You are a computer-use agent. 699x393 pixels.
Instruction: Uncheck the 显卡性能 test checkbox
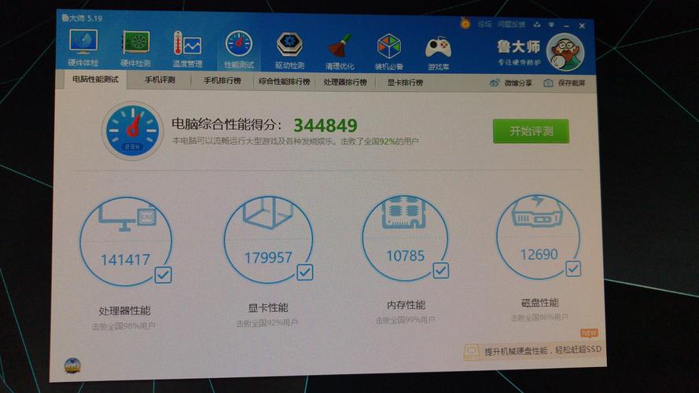coord(304,272)
